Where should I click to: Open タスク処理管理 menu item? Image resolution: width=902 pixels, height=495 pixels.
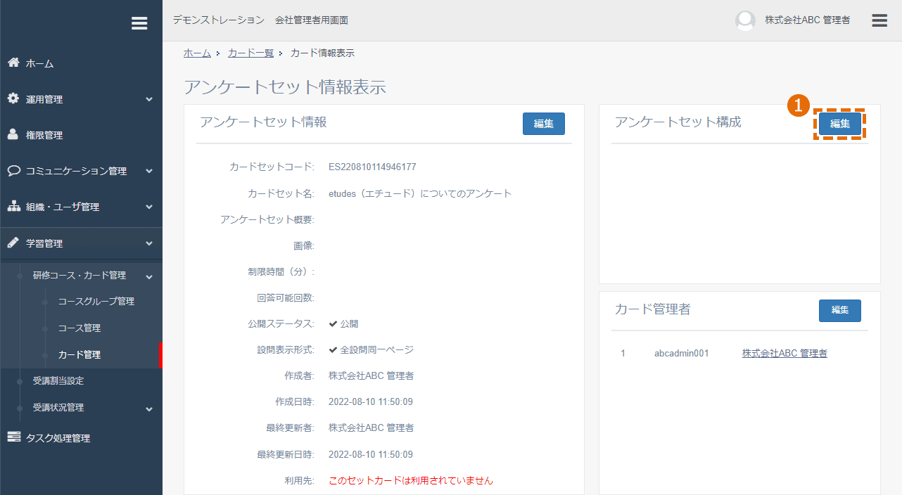tap(58, 438)
